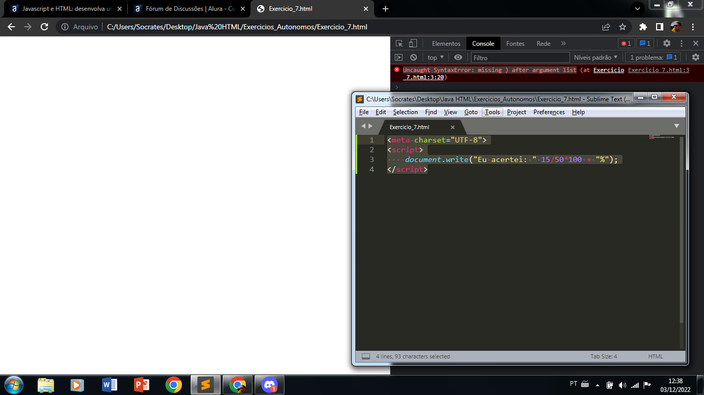The image size is (704, 395).
Task: Open Sublime Text Tools menu
Action: [492, 112]
